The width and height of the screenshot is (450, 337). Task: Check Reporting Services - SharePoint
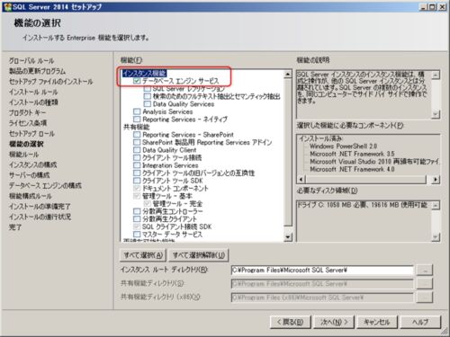click(137, 135)
